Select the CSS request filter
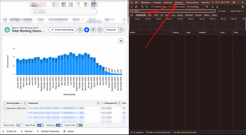The width and height of the screenshot is (246, 135). point(156,15)
